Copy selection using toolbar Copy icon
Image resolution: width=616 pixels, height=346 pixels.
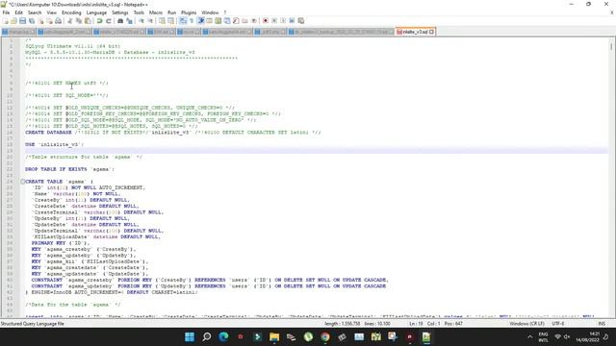pyautogui.click(x=79, y=20)
